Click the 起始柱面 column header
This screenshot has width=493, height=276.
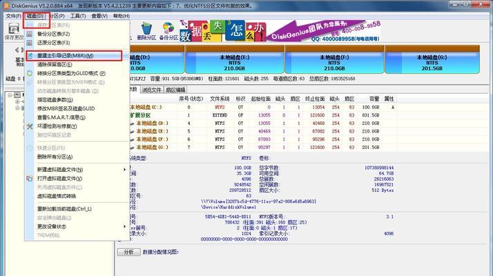click(260, 99)
